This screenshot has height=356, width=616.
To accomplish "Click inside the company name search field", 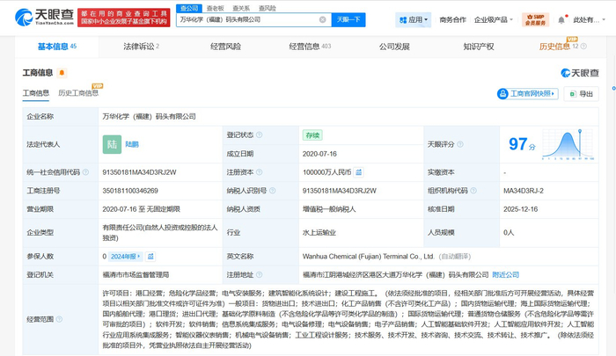I will (246, 19).
